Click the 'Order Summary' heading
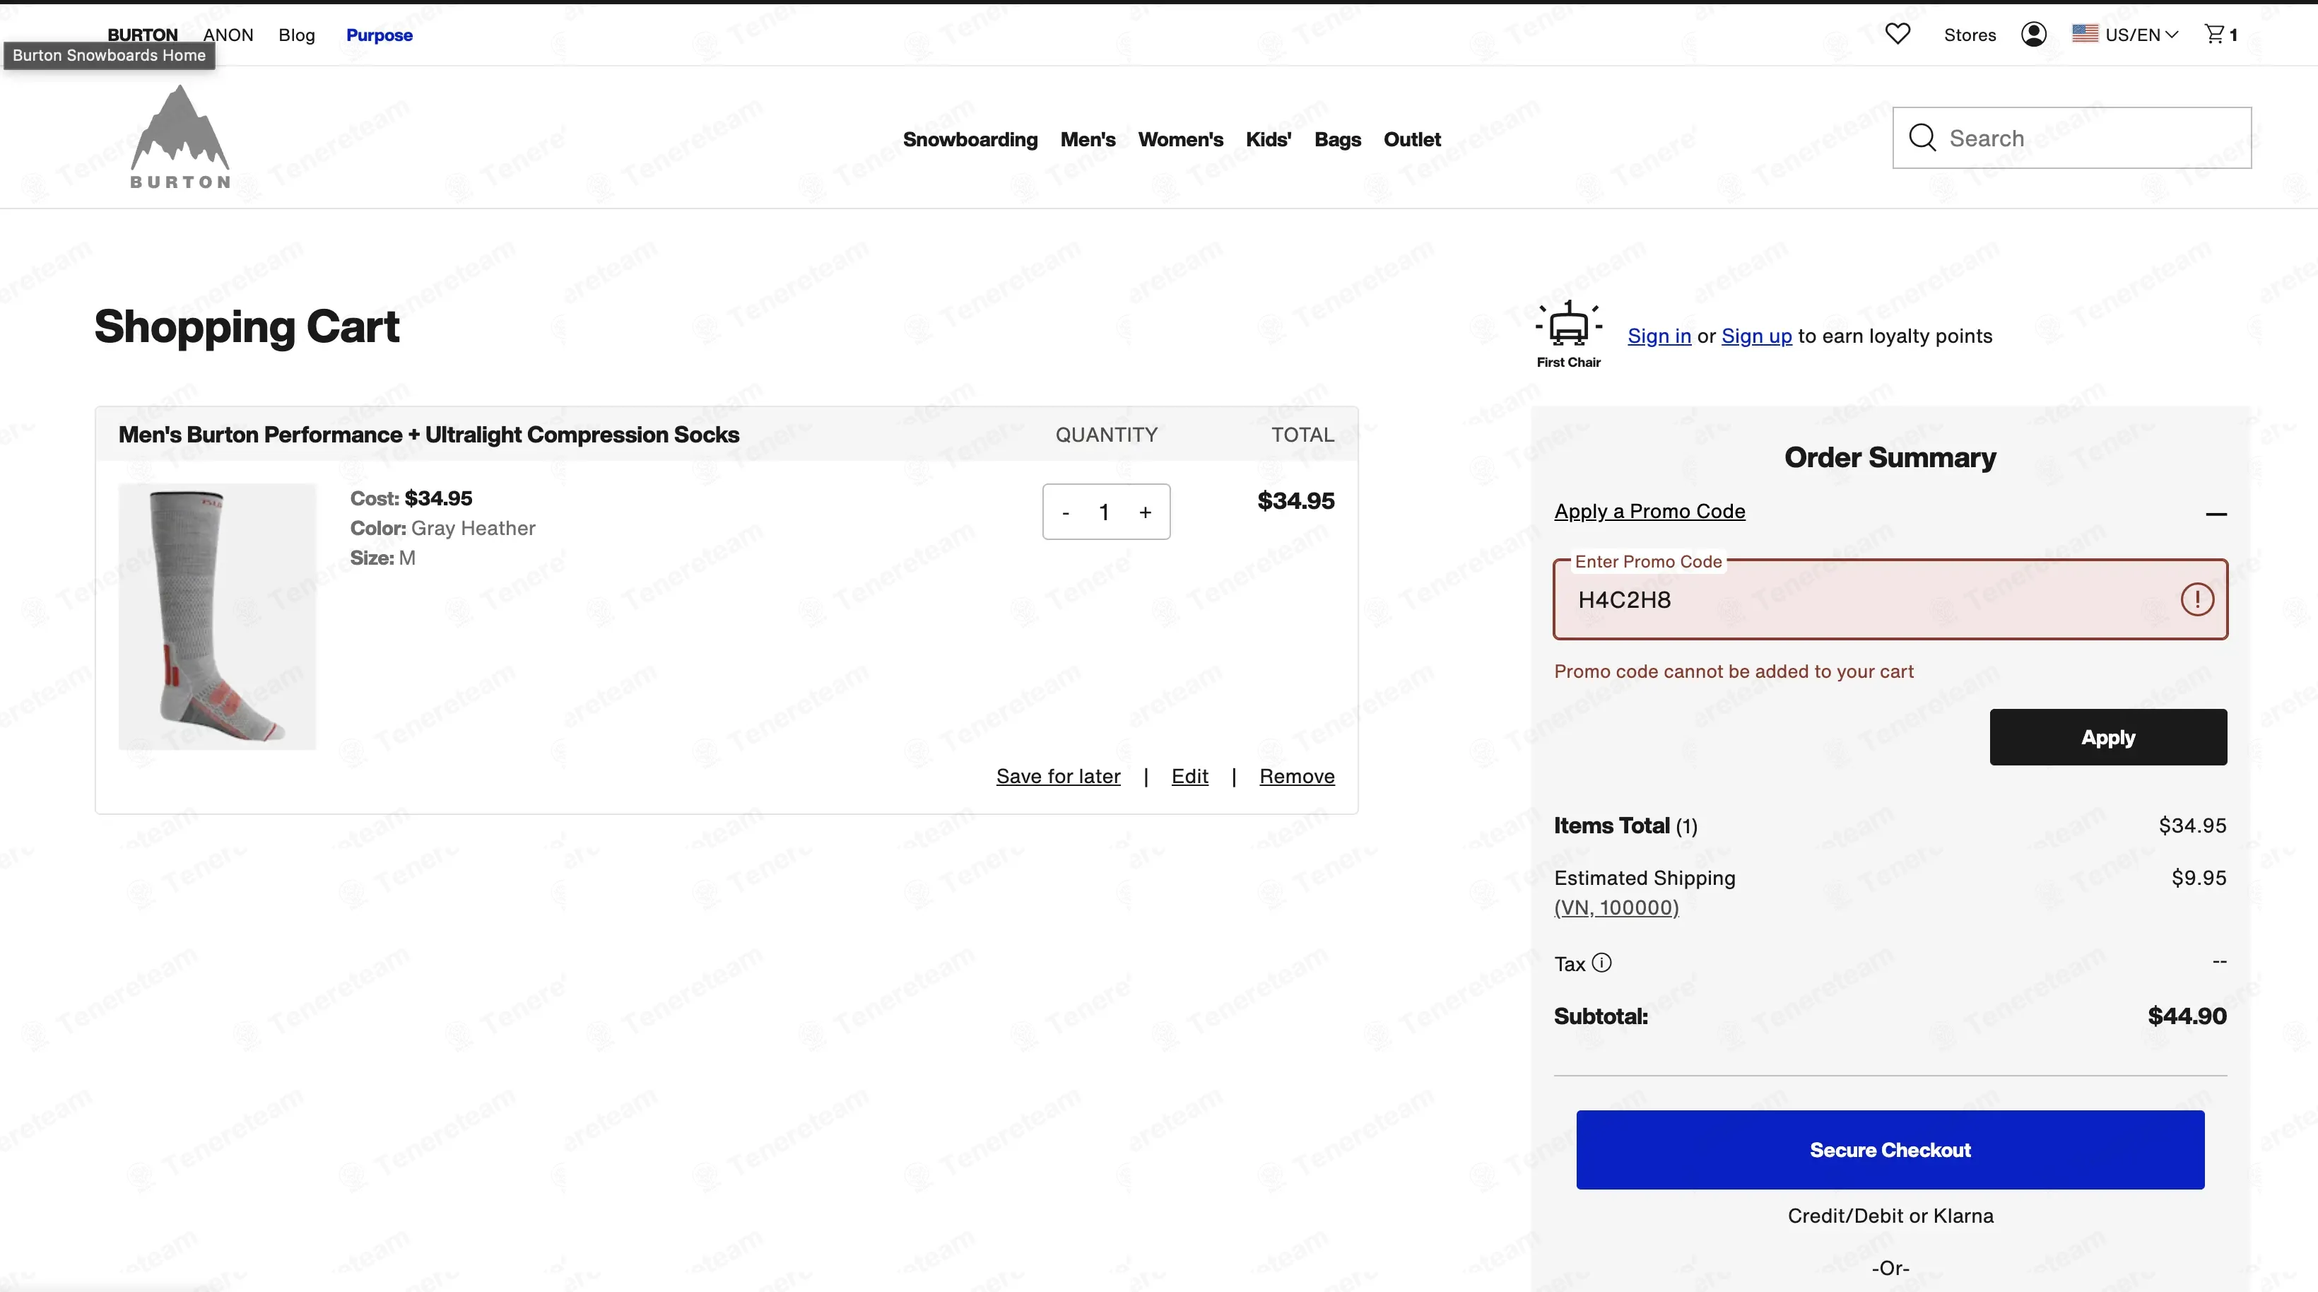This screenshot has width=2318, height=1292. click(1890, 457)
